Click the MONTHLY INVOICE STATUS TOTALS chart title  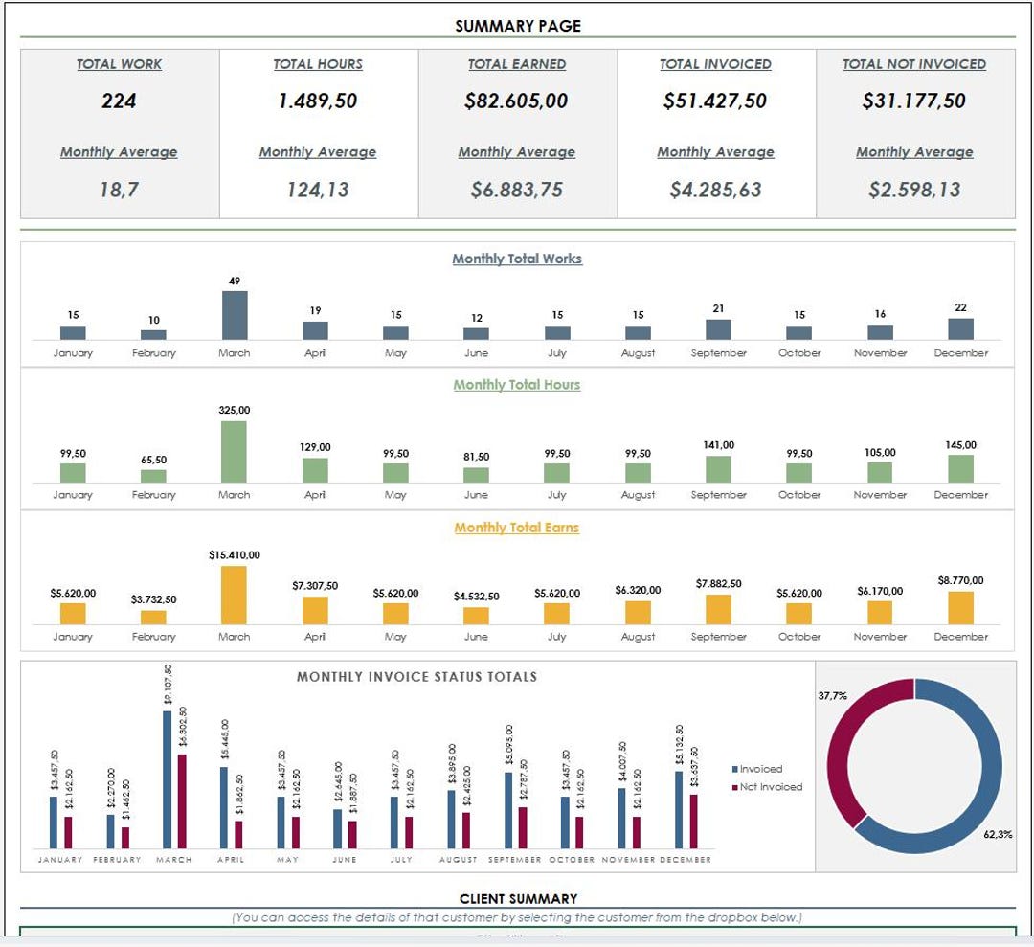(x=417, y=677)
